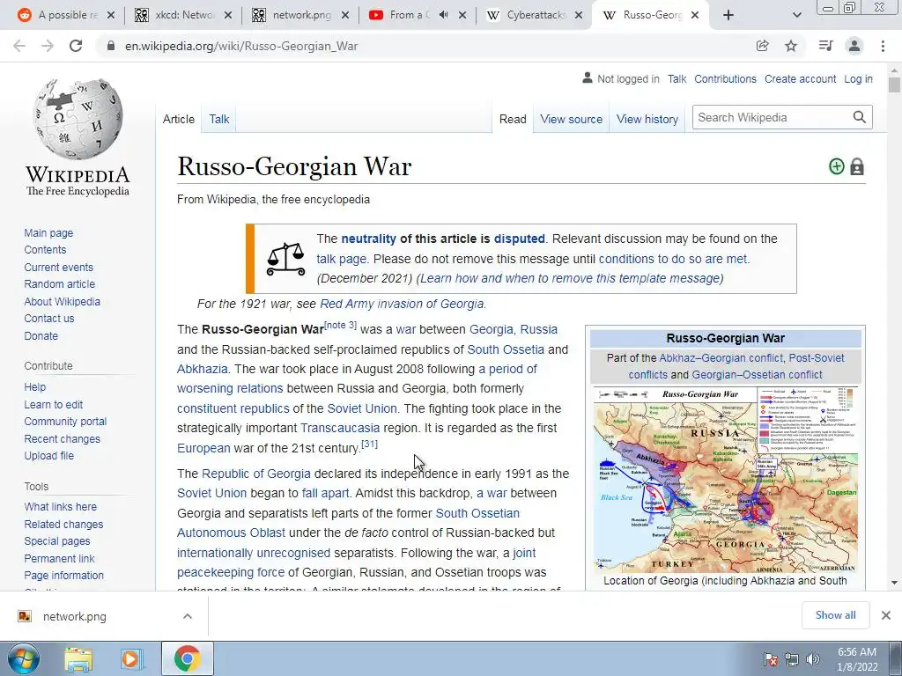Expand the network.png download options chevron
The height and width of the screenshot is (676, 902).
[x=188, y=616]
